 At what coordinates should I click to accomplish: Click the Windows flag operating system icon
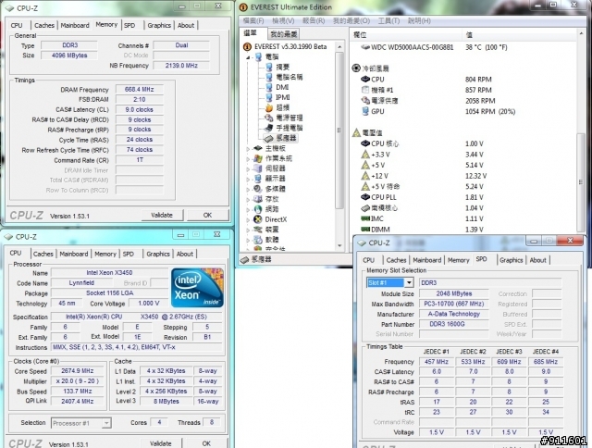258,158
